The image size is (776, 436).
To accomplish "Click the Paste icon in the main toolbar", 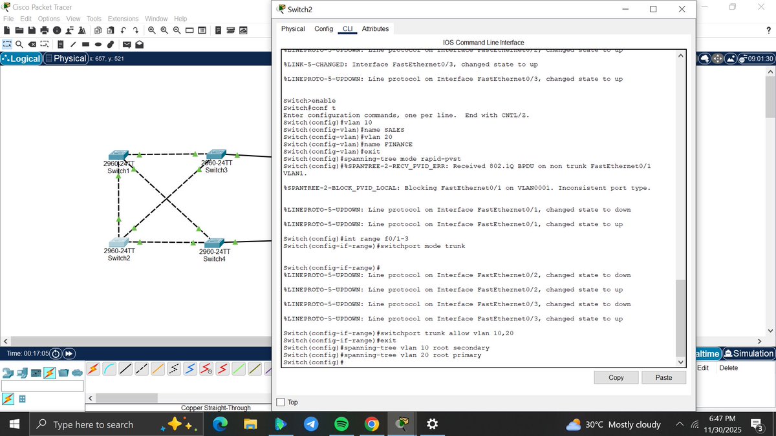I will 111,30.
